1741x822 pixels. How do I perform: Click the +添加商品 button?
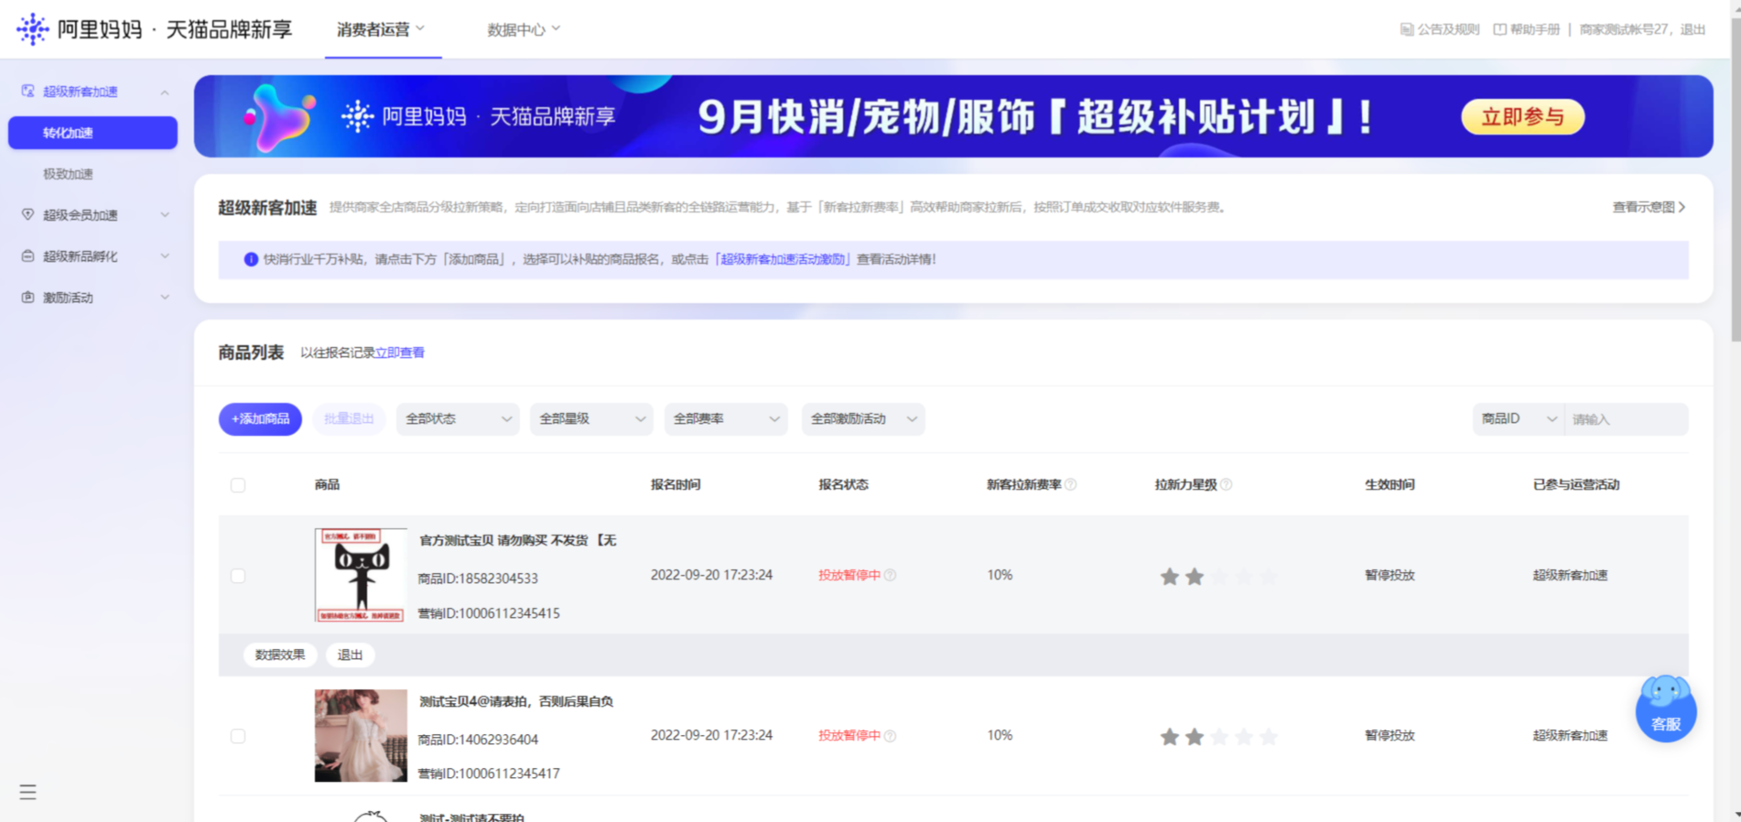tap(260, 418)
